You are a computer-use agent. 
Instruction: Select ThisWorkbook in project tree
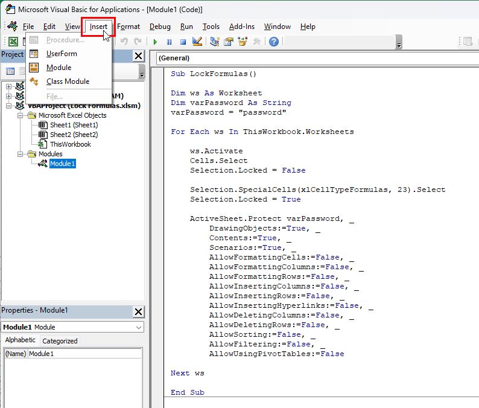point(71,144)
